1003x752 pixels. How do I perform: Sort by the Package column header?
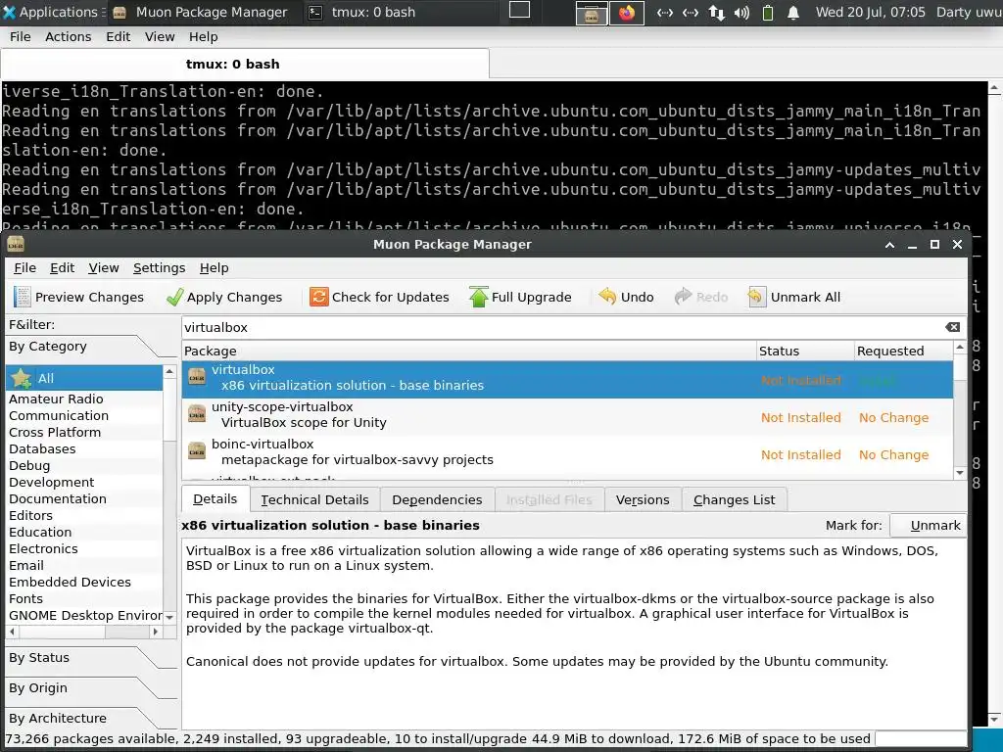click(x=469, y=351)
